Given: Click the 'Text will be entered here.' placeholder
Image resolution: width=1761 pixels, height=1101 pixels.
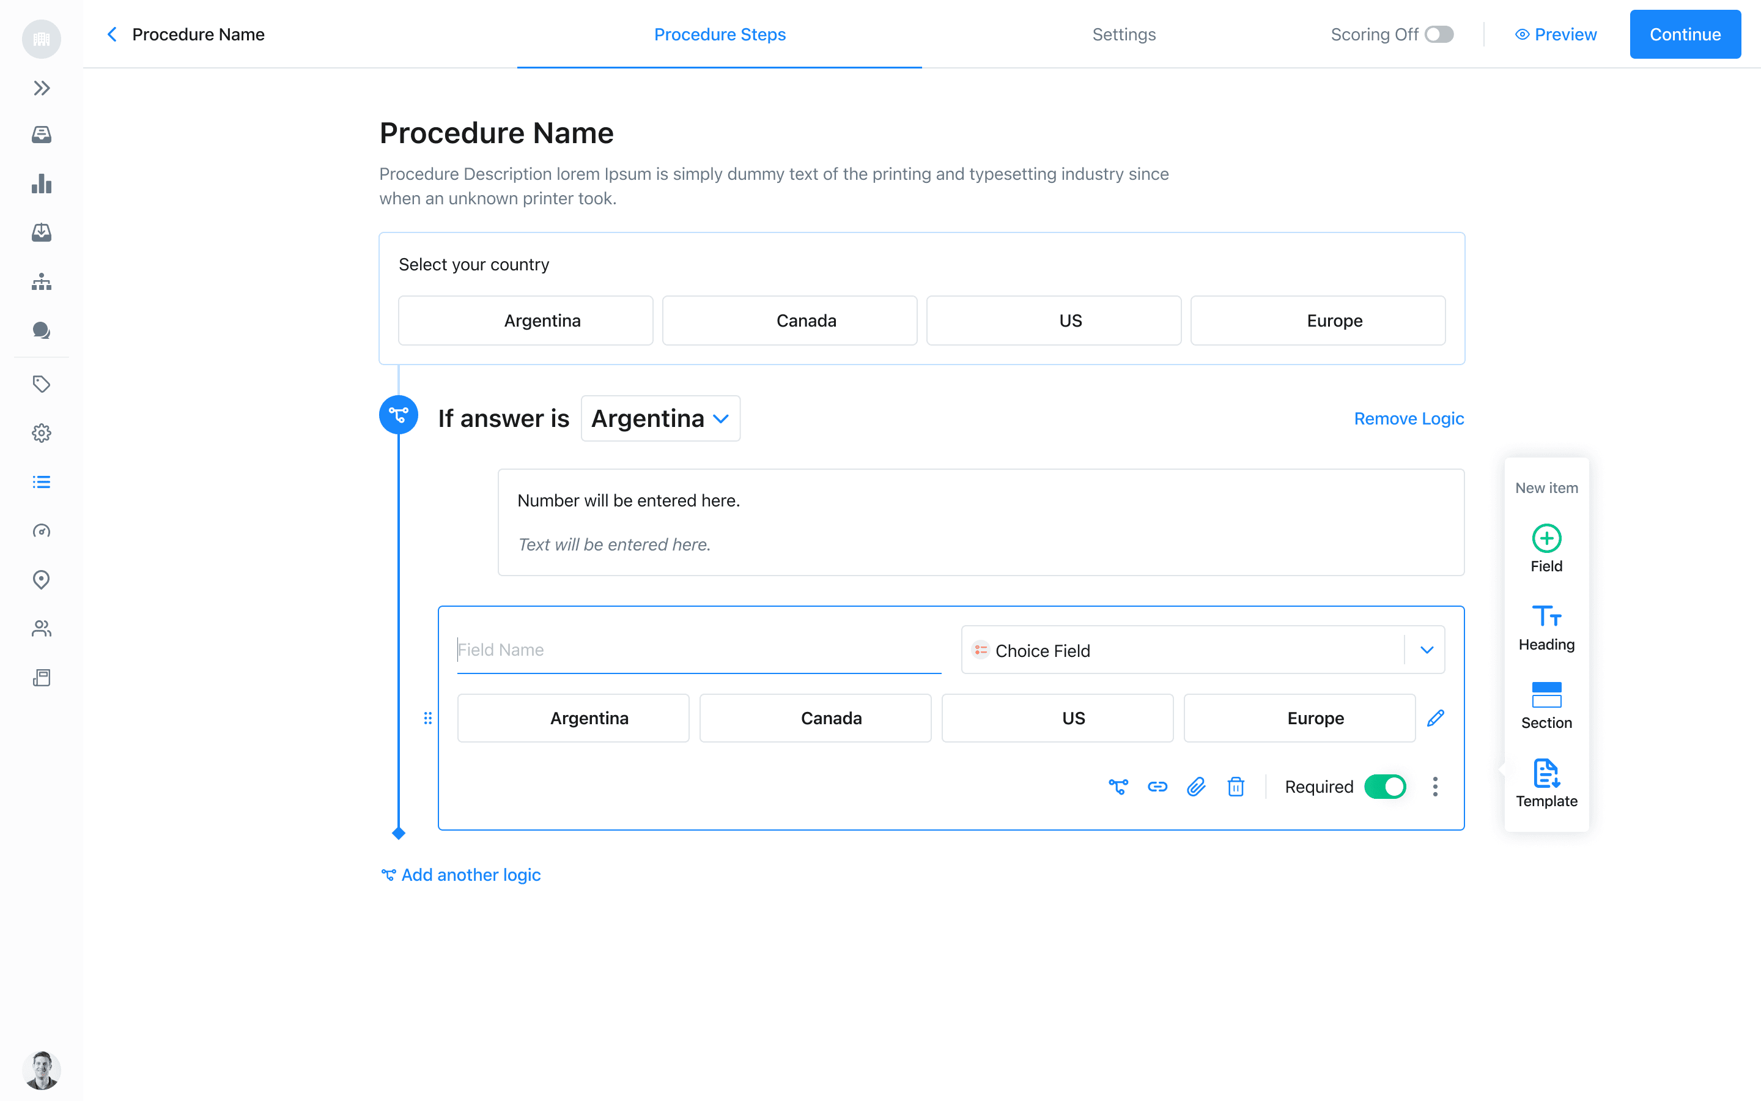Looking at the screenshot, I should (613, 544).
